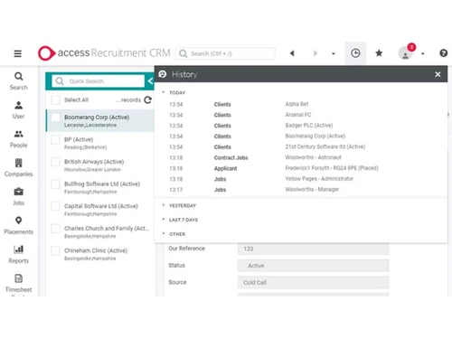Close the History panel
452x339 pixels.
438,74
